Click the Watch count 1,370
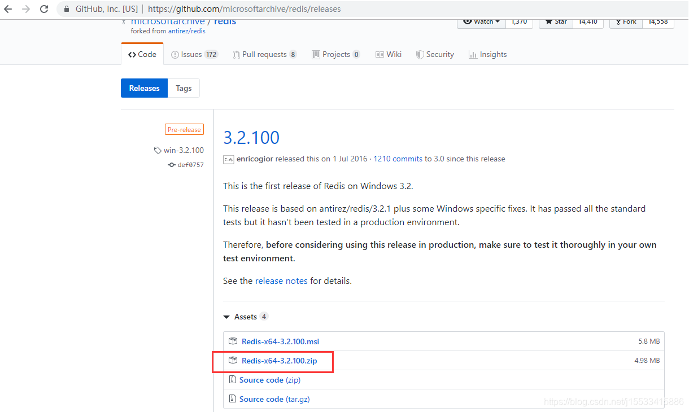 point(519,22)
